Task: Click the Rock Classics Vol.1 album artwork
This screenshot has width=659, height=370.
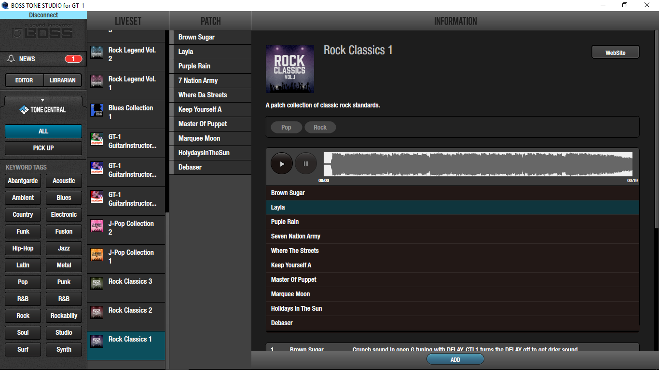Action: click(x=290, y=69)
